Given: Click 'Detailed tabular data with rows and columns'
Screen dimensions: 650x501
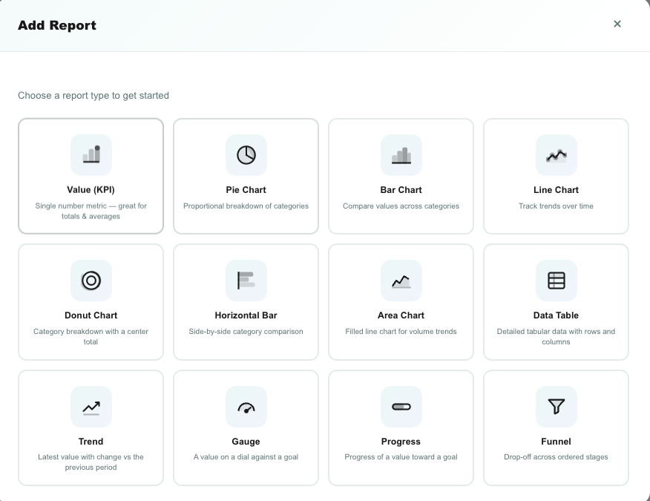Looking at the screenshot, I should [x=556, y=337].
